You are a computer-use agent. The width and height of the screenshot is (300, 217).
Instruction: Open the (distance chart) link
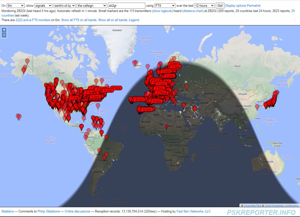193,11
